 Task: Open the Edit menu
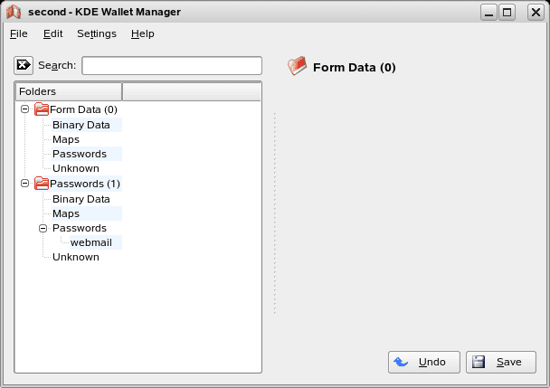52,33
